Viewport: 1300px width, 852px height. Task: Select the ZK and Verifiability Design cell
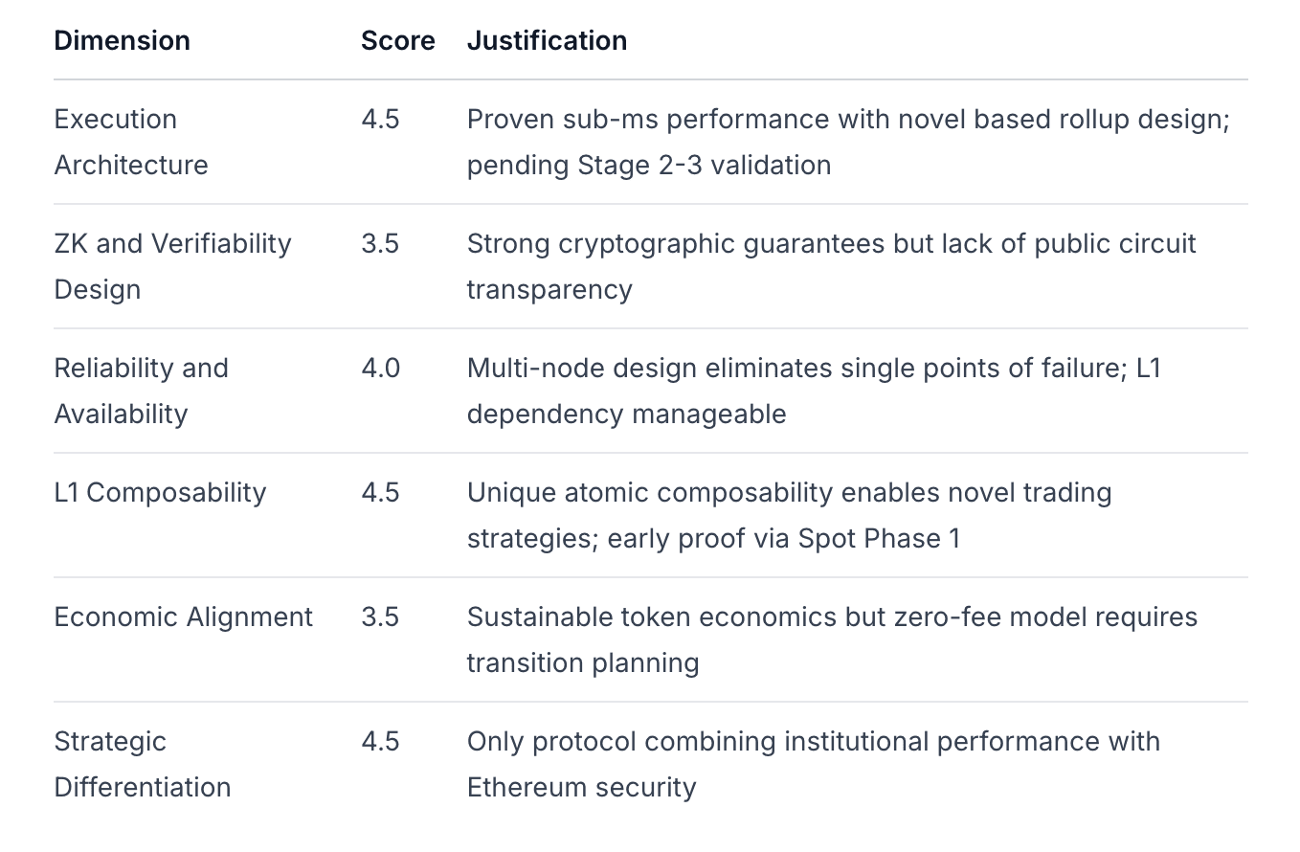tap(172, 266)
